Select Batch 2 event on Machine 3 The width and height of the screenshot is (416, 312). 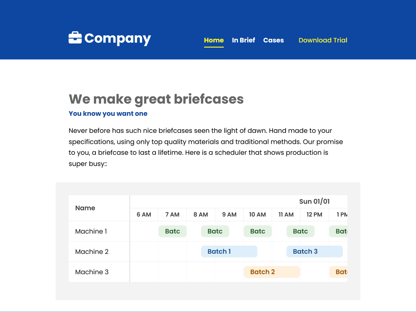coord(272,272)
